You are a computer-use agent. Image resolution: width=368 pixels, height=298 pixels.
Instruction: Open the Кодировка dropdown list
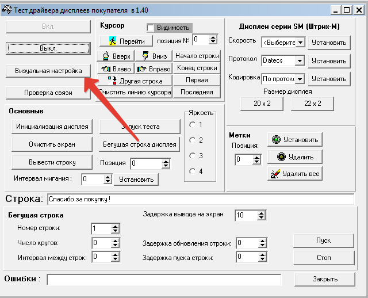coord(300,78)
